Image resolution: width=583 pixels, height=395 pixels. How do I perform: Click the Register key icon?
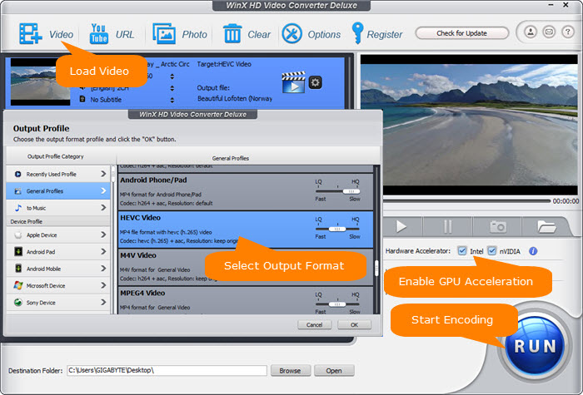tap(357, 33)
